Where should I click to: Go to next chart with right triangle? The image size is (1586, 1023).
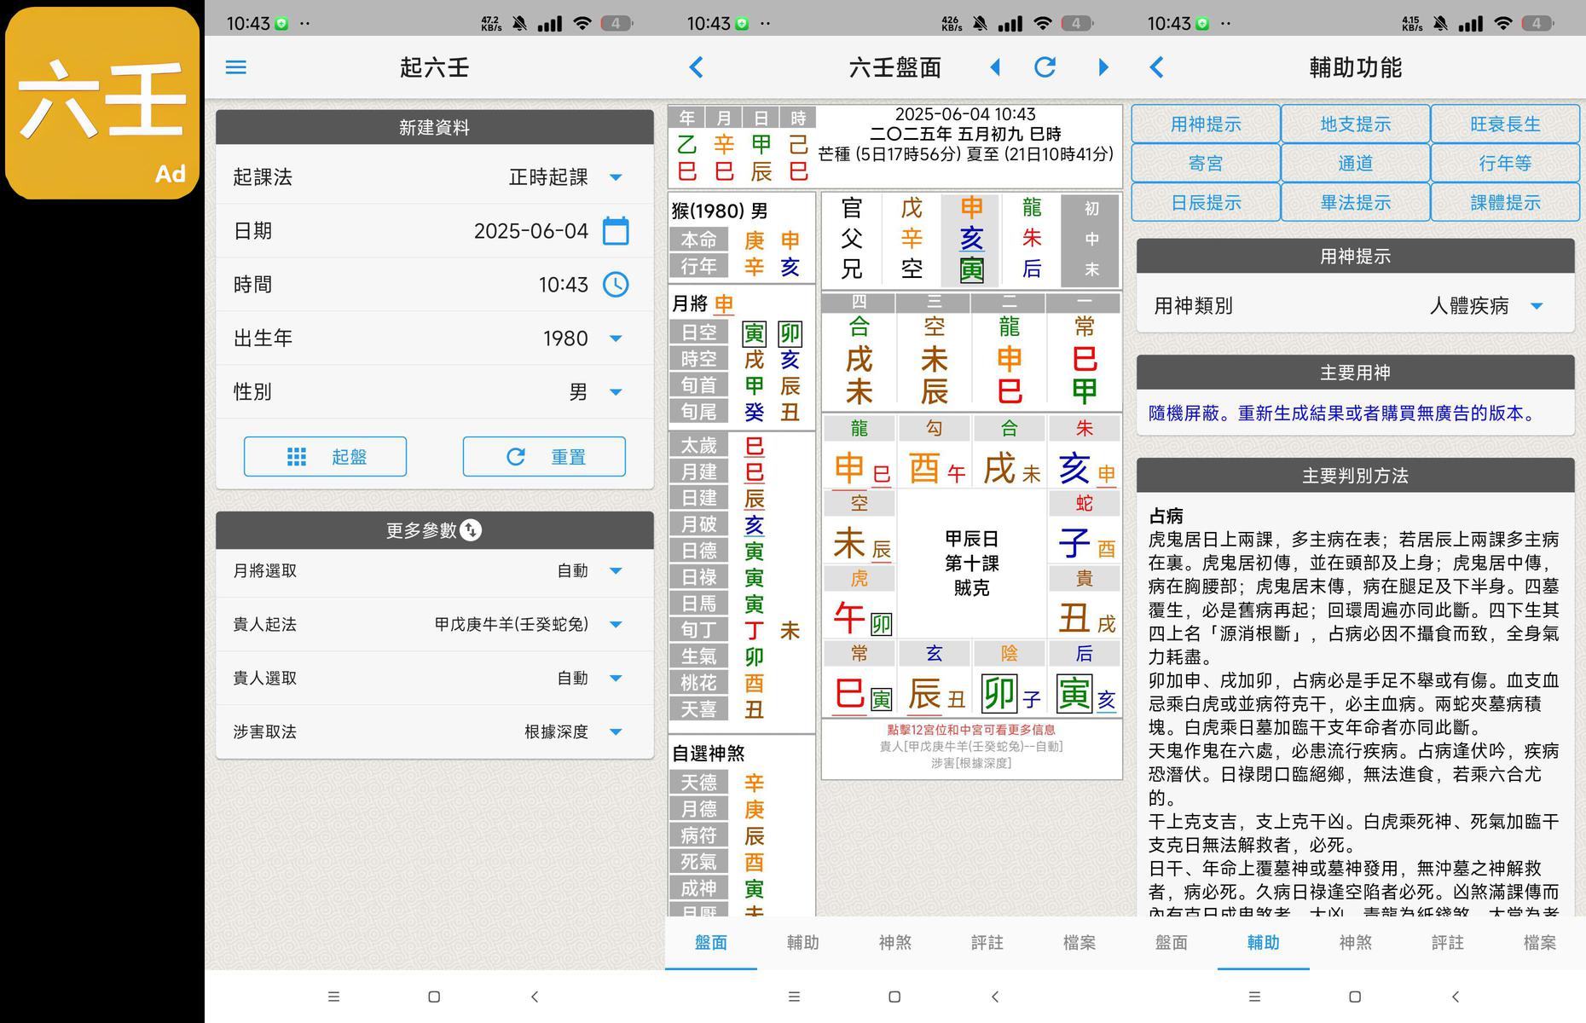point(1103,67)
